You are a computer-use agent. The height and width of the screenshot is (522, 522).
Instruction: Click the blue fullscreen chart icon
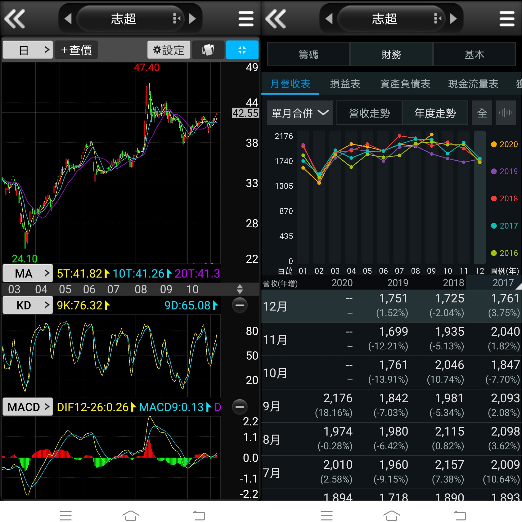coord(242,50)
